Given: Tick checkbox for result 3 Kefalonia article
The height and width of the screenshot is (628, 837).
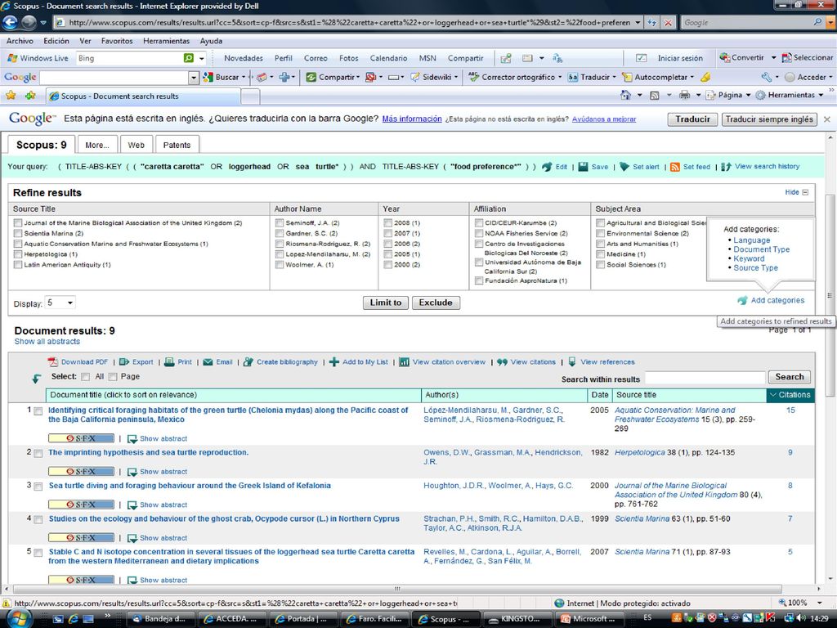Looking at the screenshot, I should (x=38, y=487).
